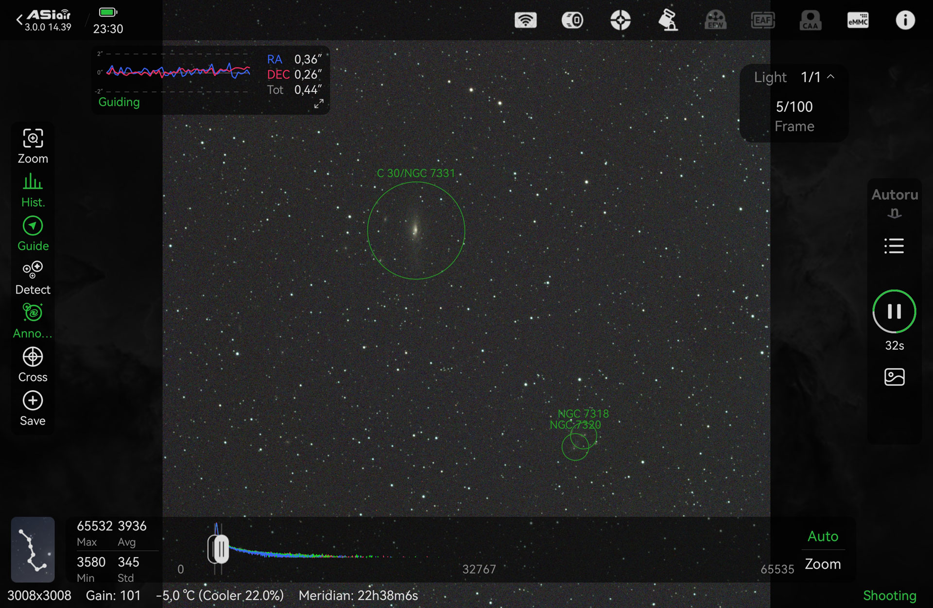Click the Meridian: 22h38m6s status
This screenshot has width=933, height=608.
358,595
